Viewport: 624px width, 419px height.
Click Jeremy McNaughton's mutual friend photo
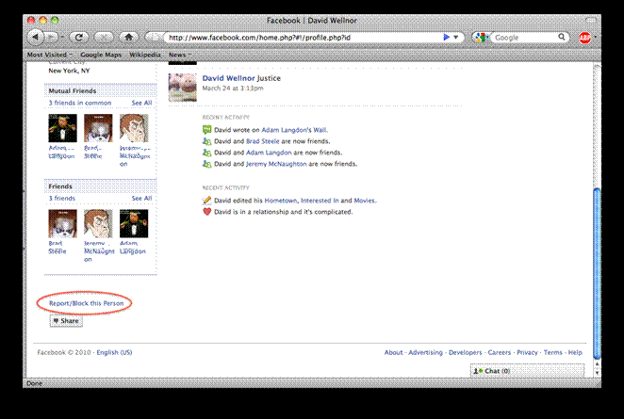point(134,128)
